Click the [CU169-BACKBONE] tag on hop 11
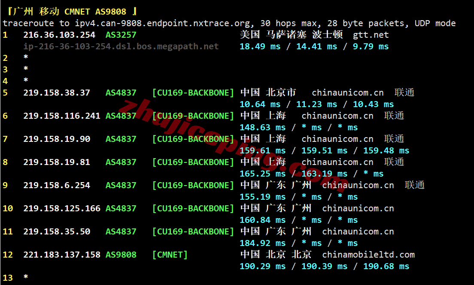 tap(193, 232)
